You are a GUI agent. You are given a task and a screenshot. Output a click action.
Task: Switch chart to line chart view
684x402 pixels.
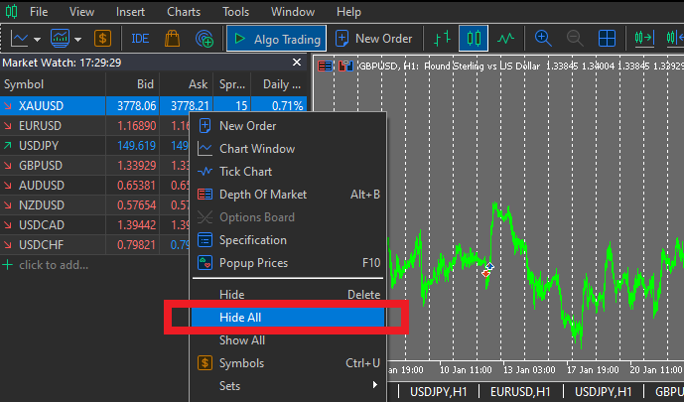coord(505,39)
